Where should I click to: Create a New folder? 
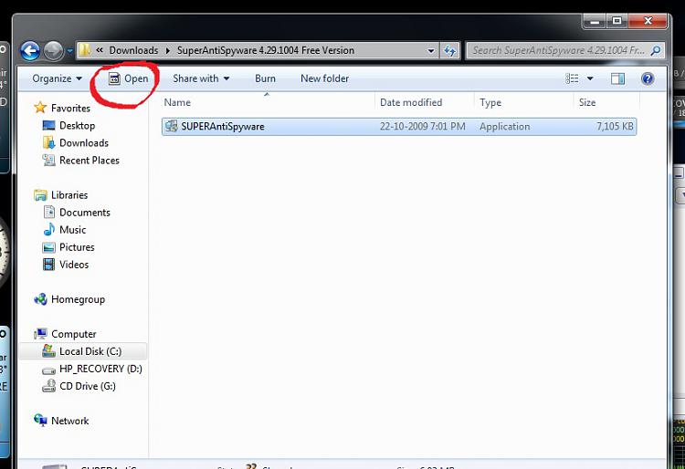tap(324, 78)
